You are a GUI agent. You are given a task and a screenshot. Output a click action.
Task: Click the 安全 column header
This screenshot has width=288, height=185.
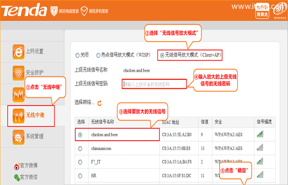218,121
